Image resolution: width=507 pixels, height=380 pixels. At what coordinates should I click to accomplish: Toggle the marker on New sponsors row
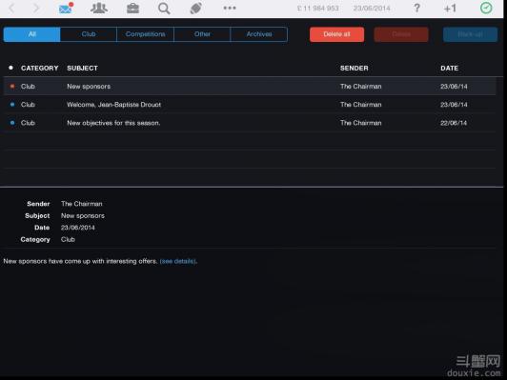point(12,87)
